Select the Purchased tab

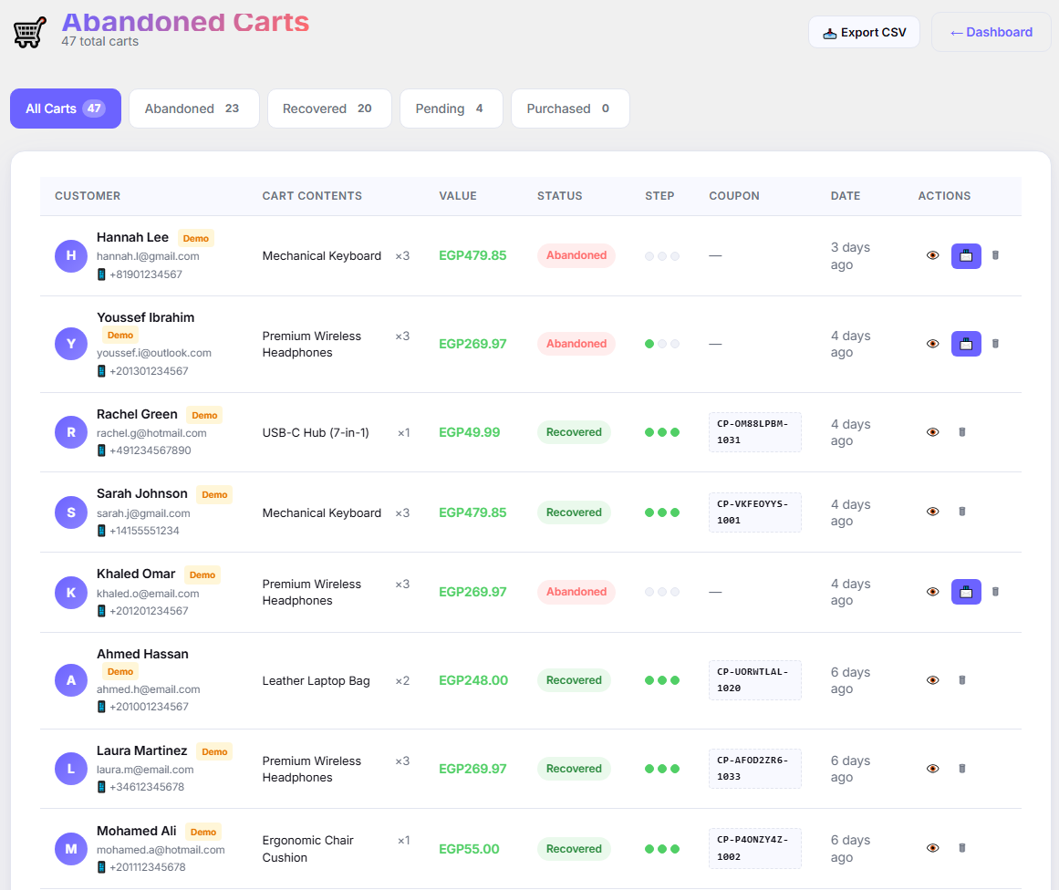570,109
